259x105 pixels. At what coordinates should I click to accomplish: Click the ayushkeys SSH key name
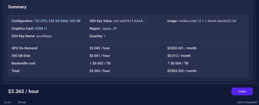click(44, 36)
